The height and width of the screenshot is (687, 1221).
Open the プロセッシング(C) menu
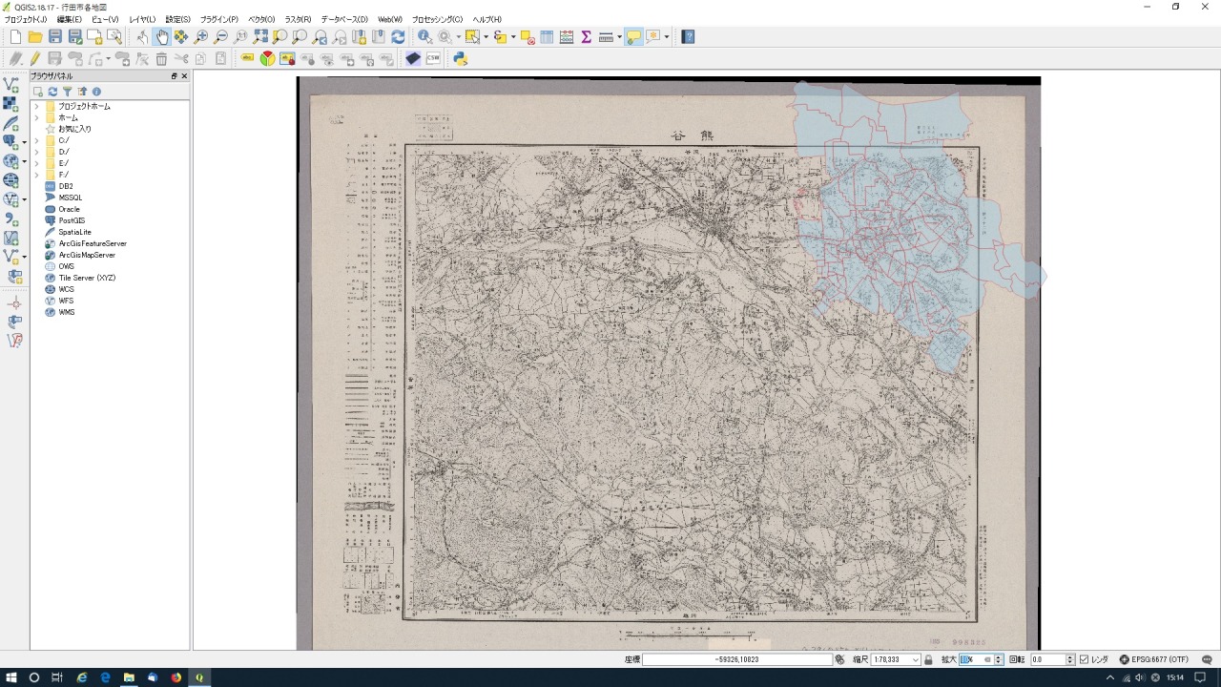point(437,19)
